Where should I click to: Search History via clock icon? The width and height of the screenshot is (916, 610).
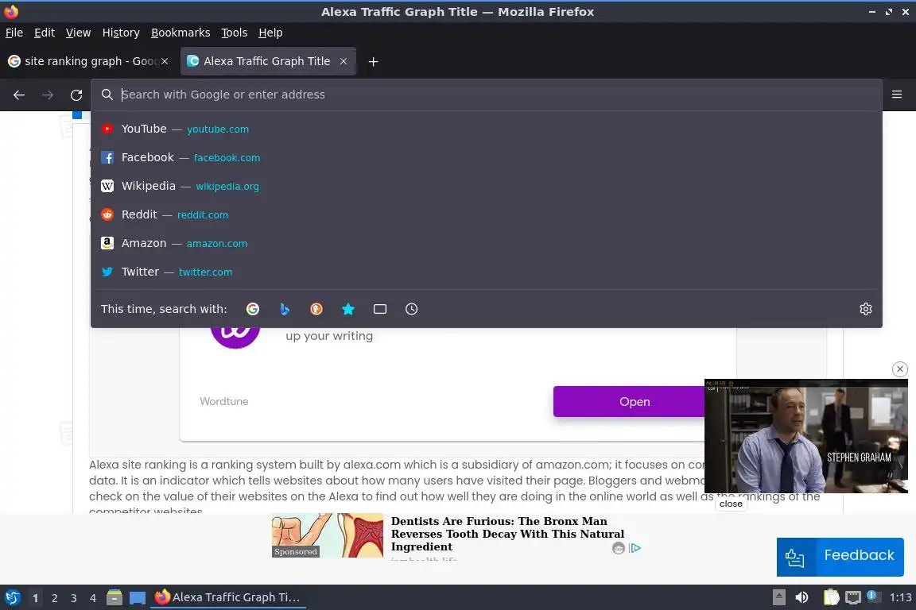pyautogui.click(x=411, y=309)
